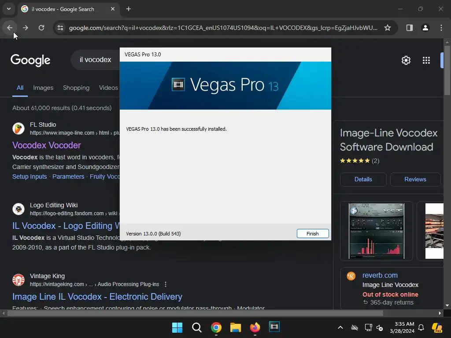
Task: Click the Logo Editing Wiki favicon
Action: [18, 209]
